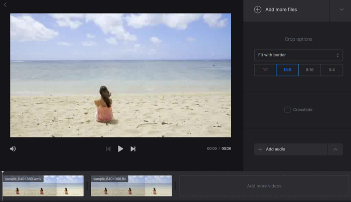Select the 16:9 aspect ratio
The width and height of the screenshot is (351, 202).
[x=287, y=70]
